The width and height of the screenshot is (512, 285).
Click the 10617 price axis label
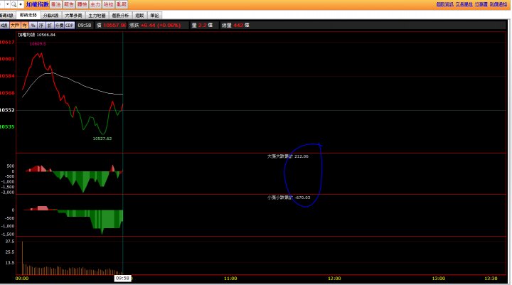[7, 42]
